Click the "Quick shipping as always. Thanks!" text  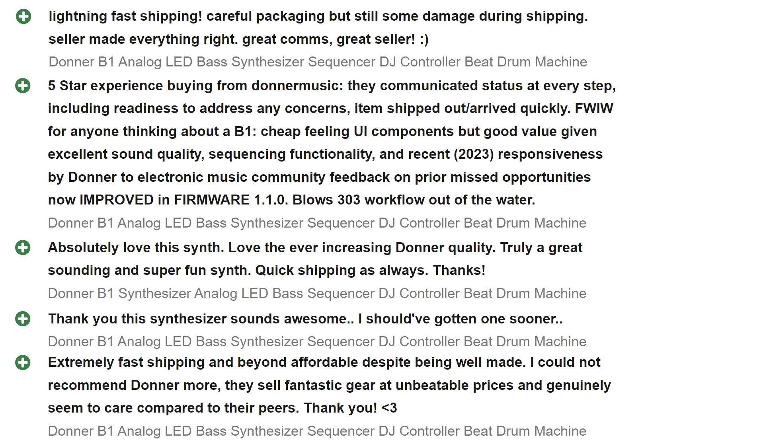pos(370,271)
